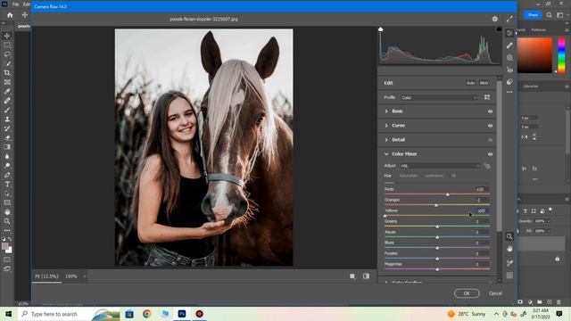Switch to the Luminance tab
571x321 pixels.
pyautogui.click(x=434, y=176)
